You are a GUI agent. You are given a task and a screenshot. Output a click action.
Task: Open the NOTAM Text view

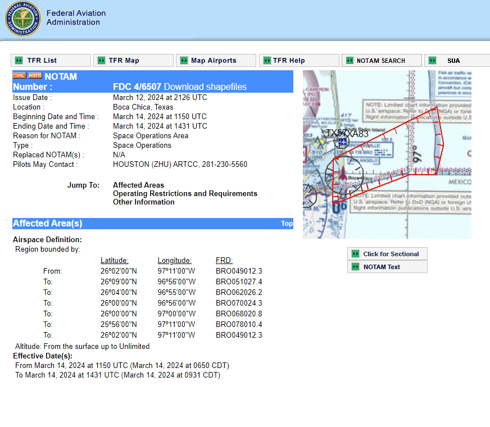click(387, 267)
